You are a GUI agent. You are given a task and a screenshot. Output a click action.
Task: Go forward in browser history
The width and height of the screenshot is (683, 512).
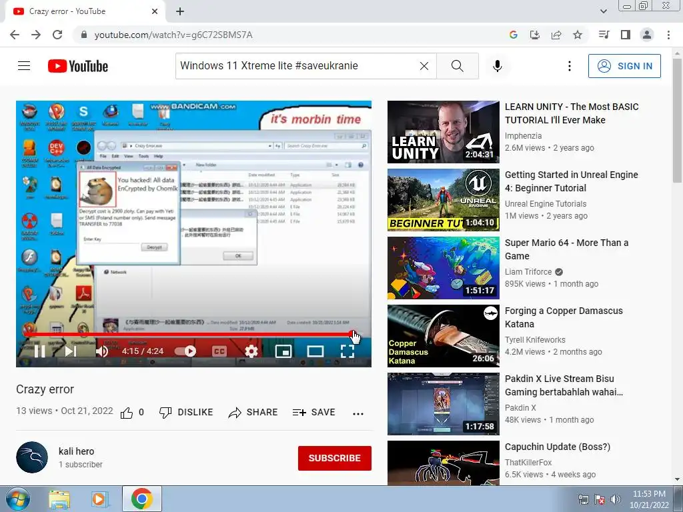36,35
